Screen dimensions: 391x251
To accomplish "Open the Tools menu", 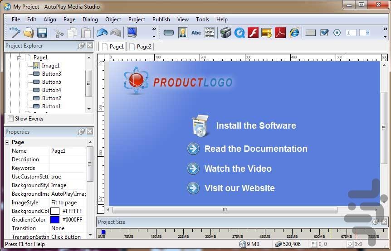I will (x=202, y=19).
